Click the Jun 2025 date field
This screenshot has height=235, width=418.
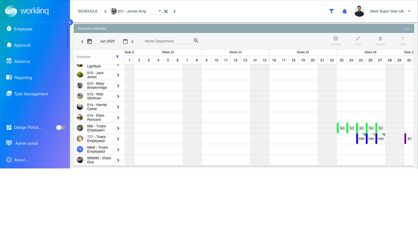pyautogui.click(x=107, y=41)
